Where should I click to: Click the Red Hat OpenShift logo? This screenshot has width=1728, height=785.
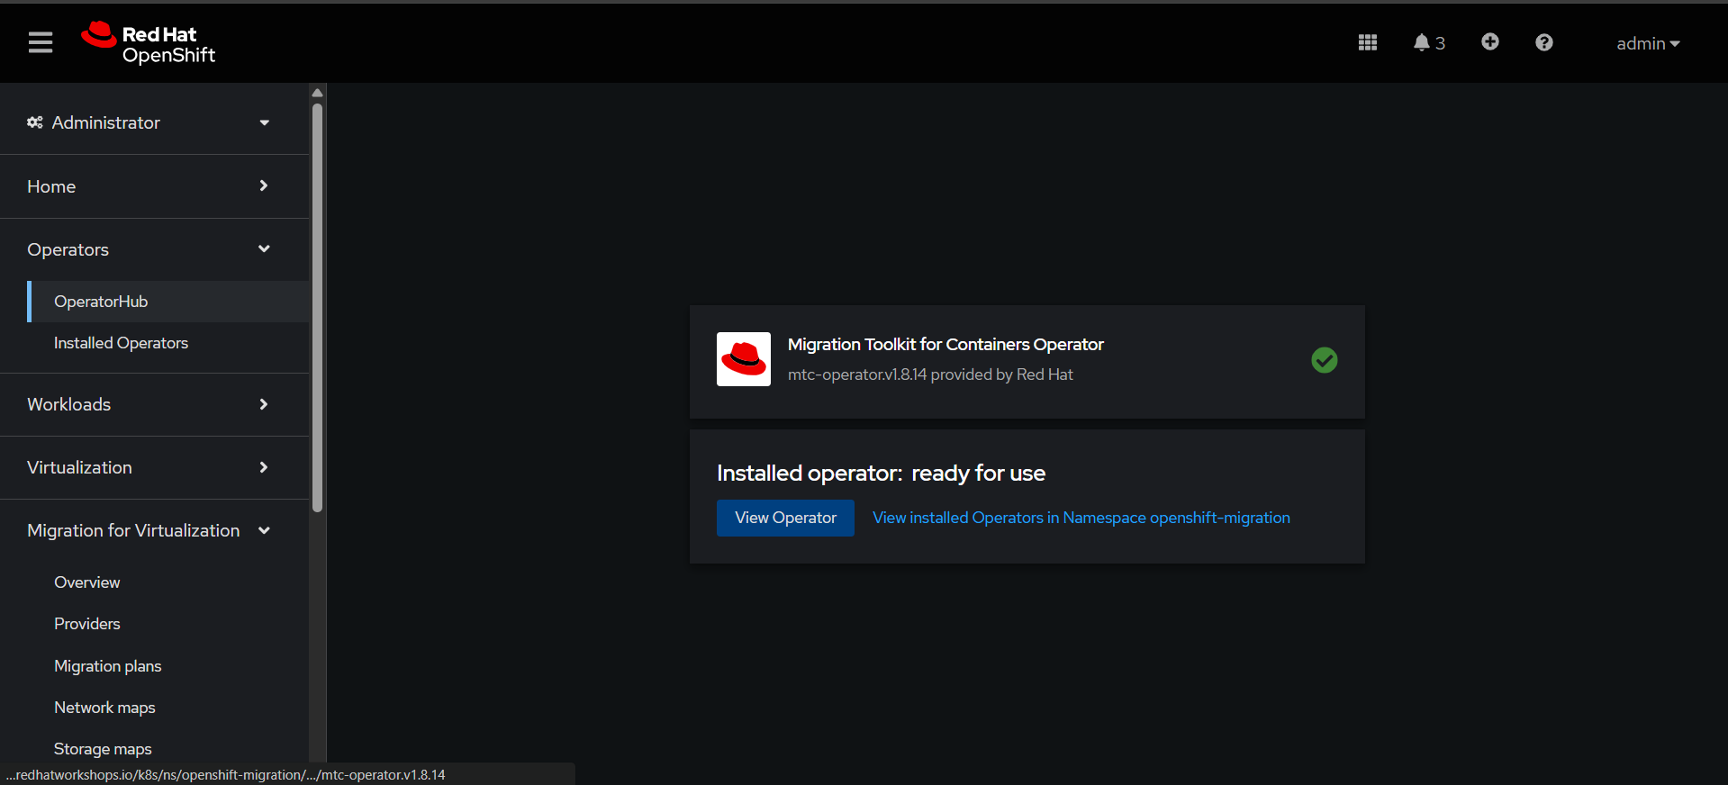point(149,43)
